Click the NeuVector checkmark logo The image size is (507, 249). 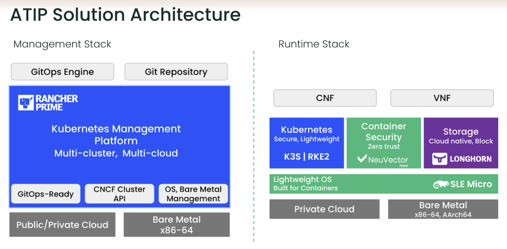tap(362, 159)
